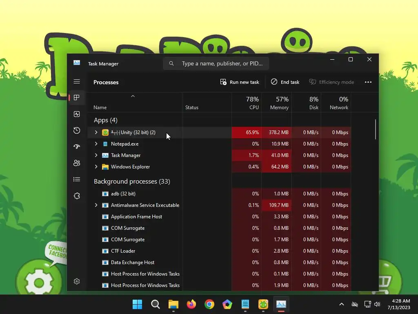
Task: Select the Data Exchange Host row
Action: (219, 262)
